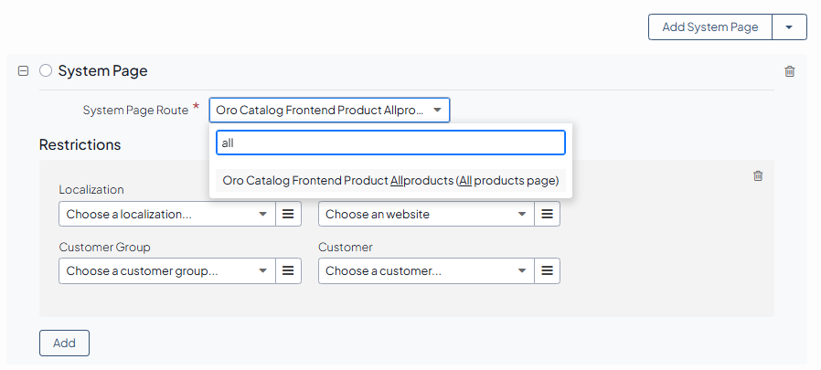Viewport: 821px width, 370px height.
Task: Open the Add System Page dropdown arrow
Action: point(789,27)
